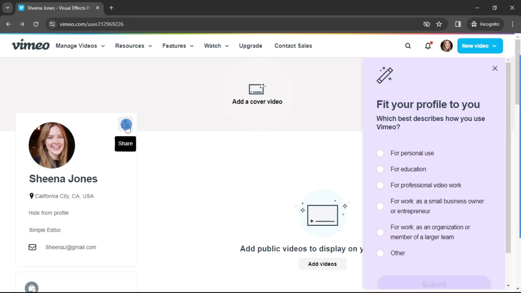Click the tracking protection eye icon
The width and height of the screenshot is (521, 293).
(x=427, y=24)
